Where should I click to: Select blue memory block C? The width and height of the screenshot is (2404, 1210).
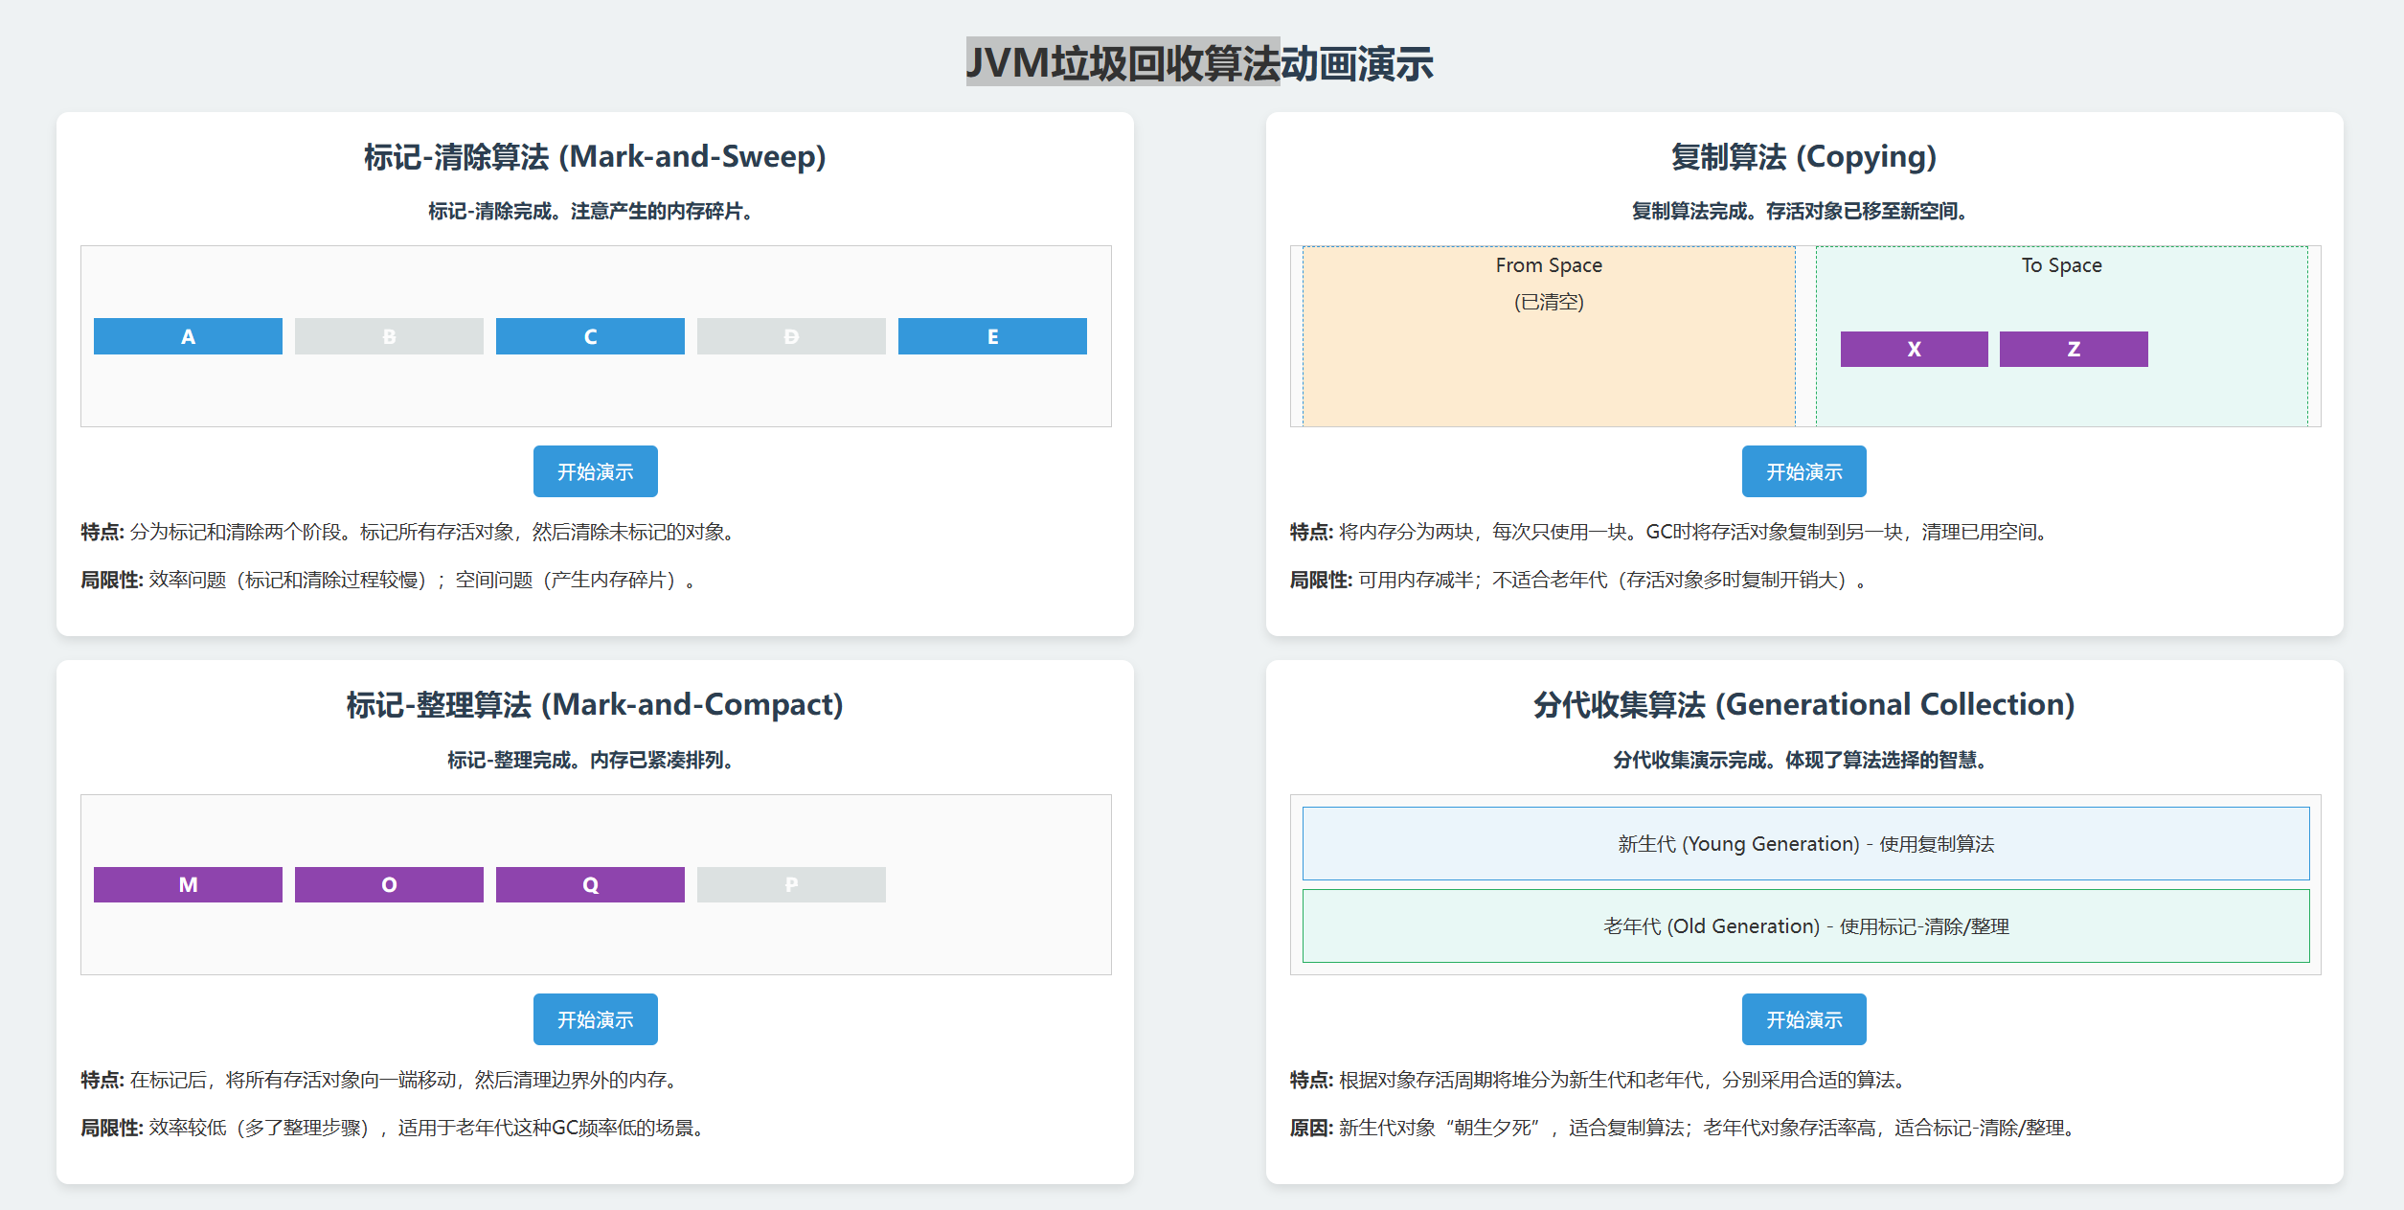click(590, 336)
